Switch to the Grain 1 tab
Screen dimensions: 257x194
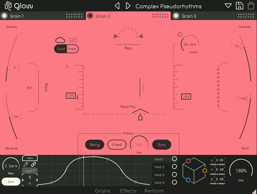coord(43,16)
